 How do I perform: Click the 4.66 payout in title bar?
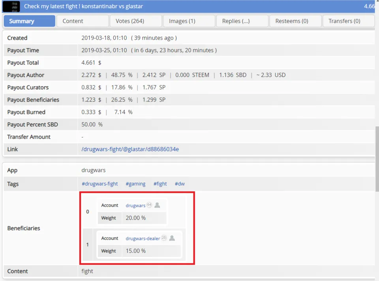(x=370, y=6)
